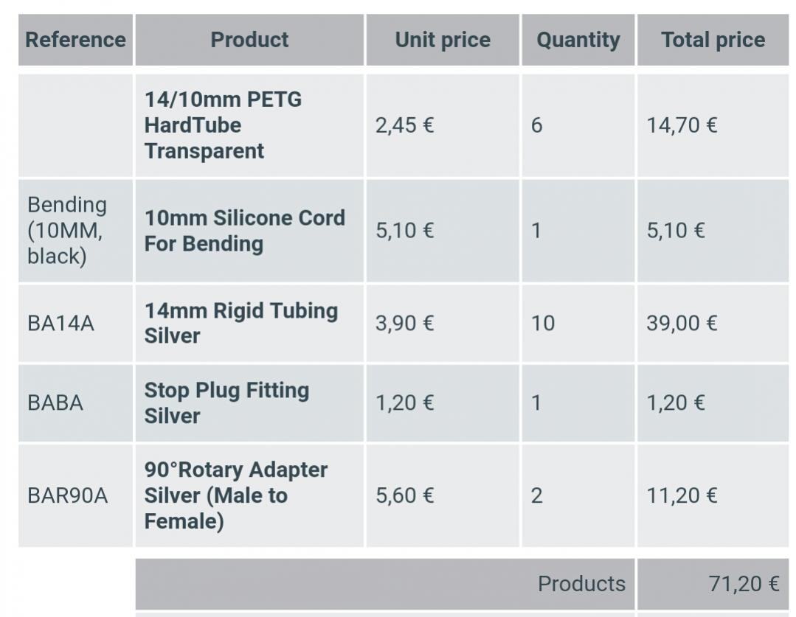This screenshot has height=617, width=796.
Task: Click the 71,20 € products total
Action: [744, 584]
